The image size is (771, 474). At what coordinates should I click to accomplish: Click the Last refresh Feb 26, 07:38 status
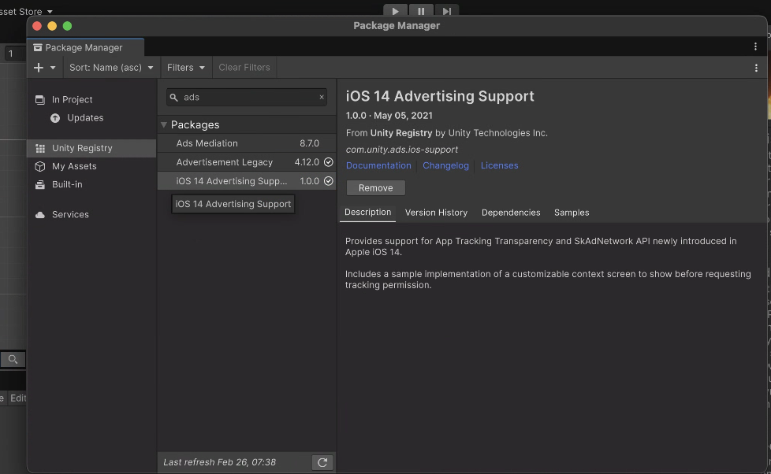219,463
